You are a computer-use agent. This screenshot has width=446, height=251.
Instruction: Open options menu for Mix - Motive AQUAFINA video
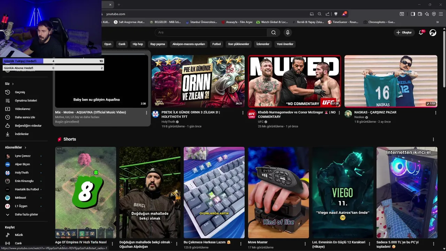click(x=146, y=113)
